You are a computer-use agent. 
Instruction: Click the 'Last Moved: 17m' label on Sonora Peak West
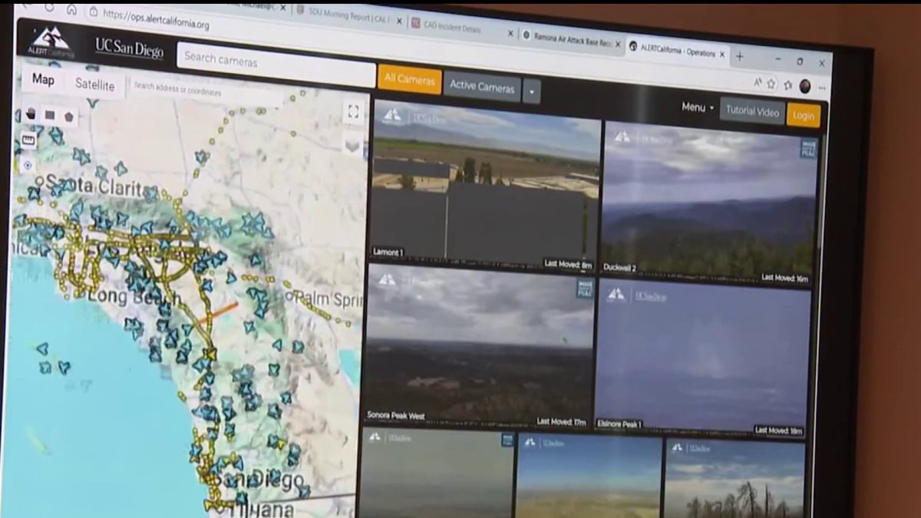tap(562, 421)
